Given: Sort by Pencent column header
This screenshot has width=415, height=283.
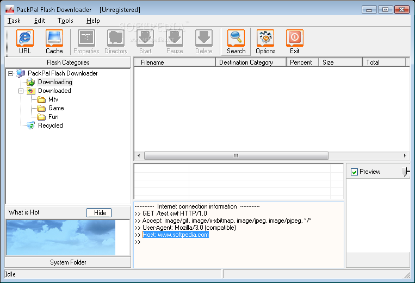Looking at the screenshot, I should pyautogui.click(x=302, y=62).
